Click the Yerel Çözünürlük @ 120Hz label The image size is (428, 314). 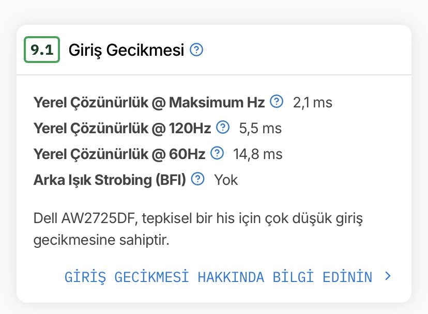click(122, 128)
